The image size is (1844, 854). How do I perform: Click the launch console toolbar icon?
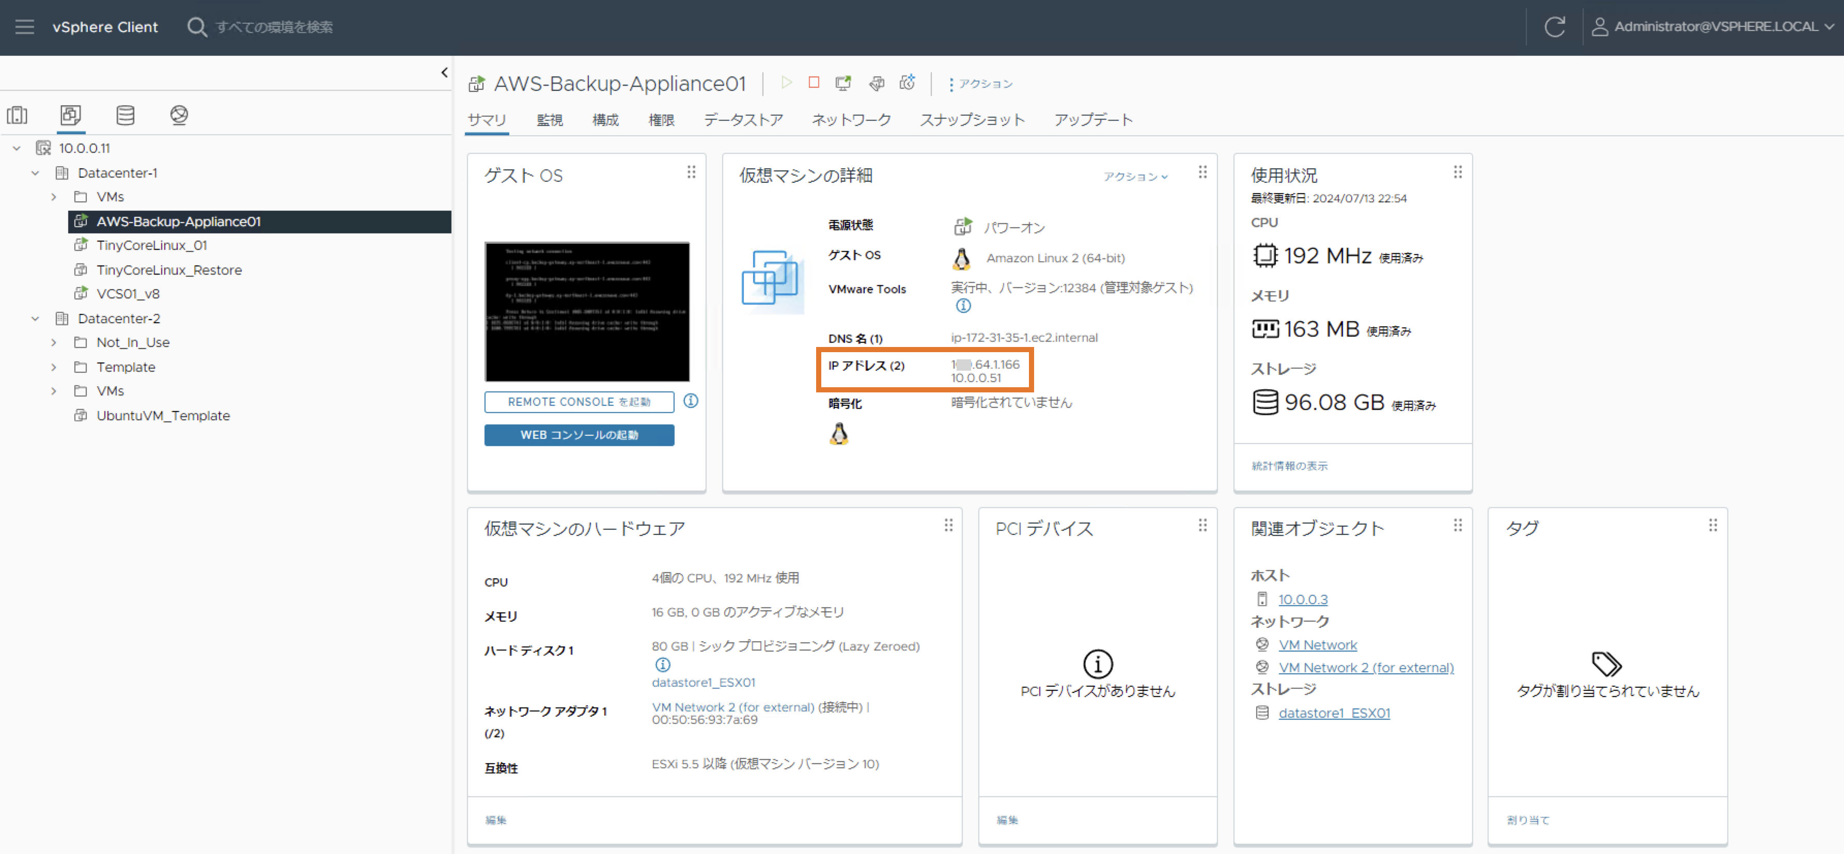[x=843, y=83]
